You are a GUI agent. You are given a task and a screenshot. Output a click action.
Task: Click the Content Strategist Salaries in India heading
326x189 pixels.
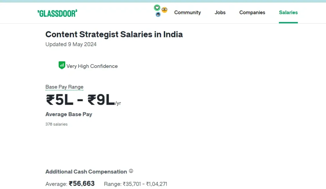(x=114, y=34)
